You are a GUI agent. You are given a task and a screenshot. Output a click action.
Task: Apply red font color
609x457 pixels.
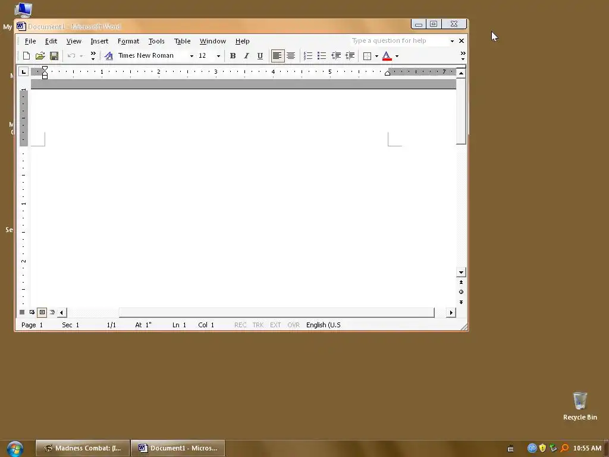[387, 56]
